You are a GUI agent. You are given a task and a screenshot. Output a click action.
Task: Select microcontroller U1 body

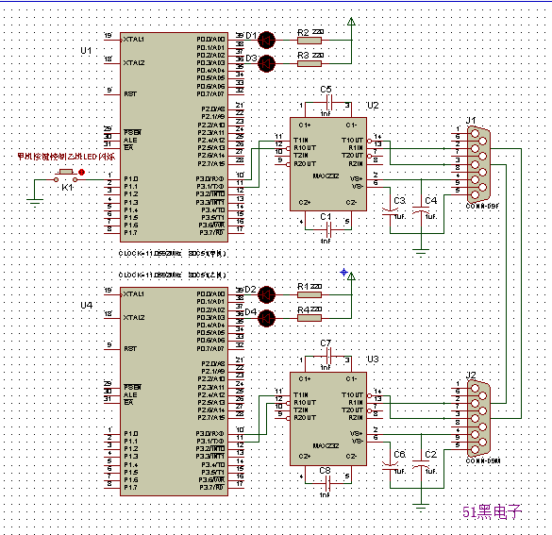pos(174,137)
